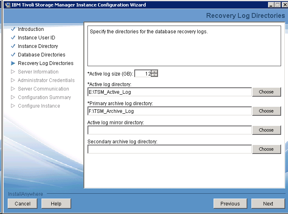
Task: Decrease Active log size with down arrow
Action: [x=155, y=75]
